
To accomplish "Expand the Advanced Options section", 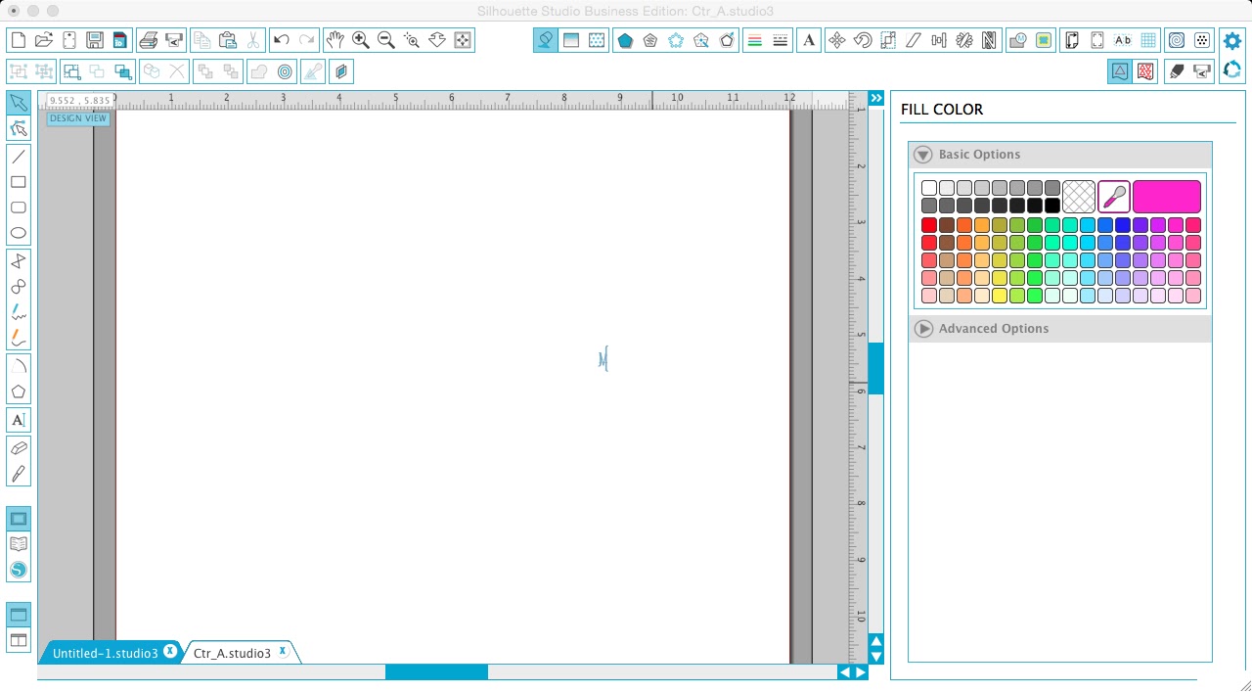I will click(x=922, y=329).
